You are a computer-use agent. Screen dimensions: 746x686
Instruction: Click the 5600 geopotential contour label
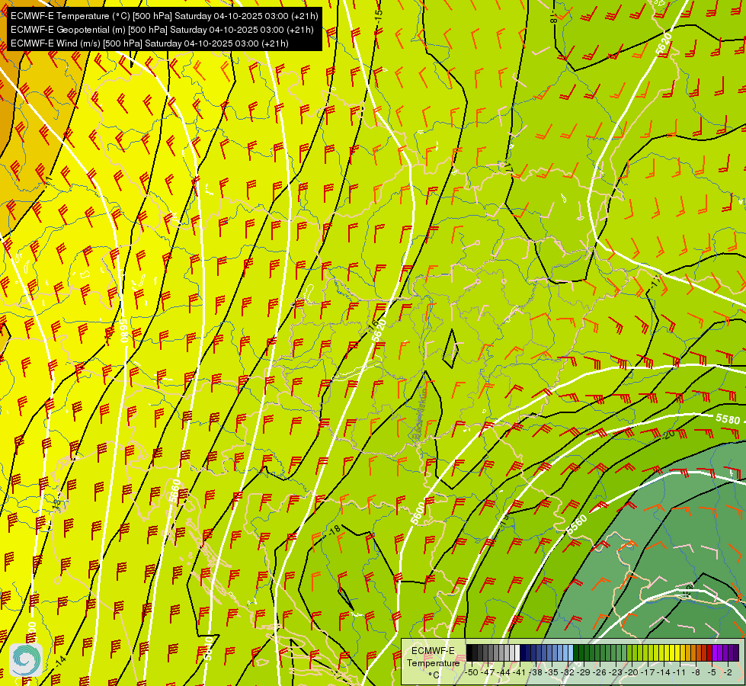pos(418,514)
